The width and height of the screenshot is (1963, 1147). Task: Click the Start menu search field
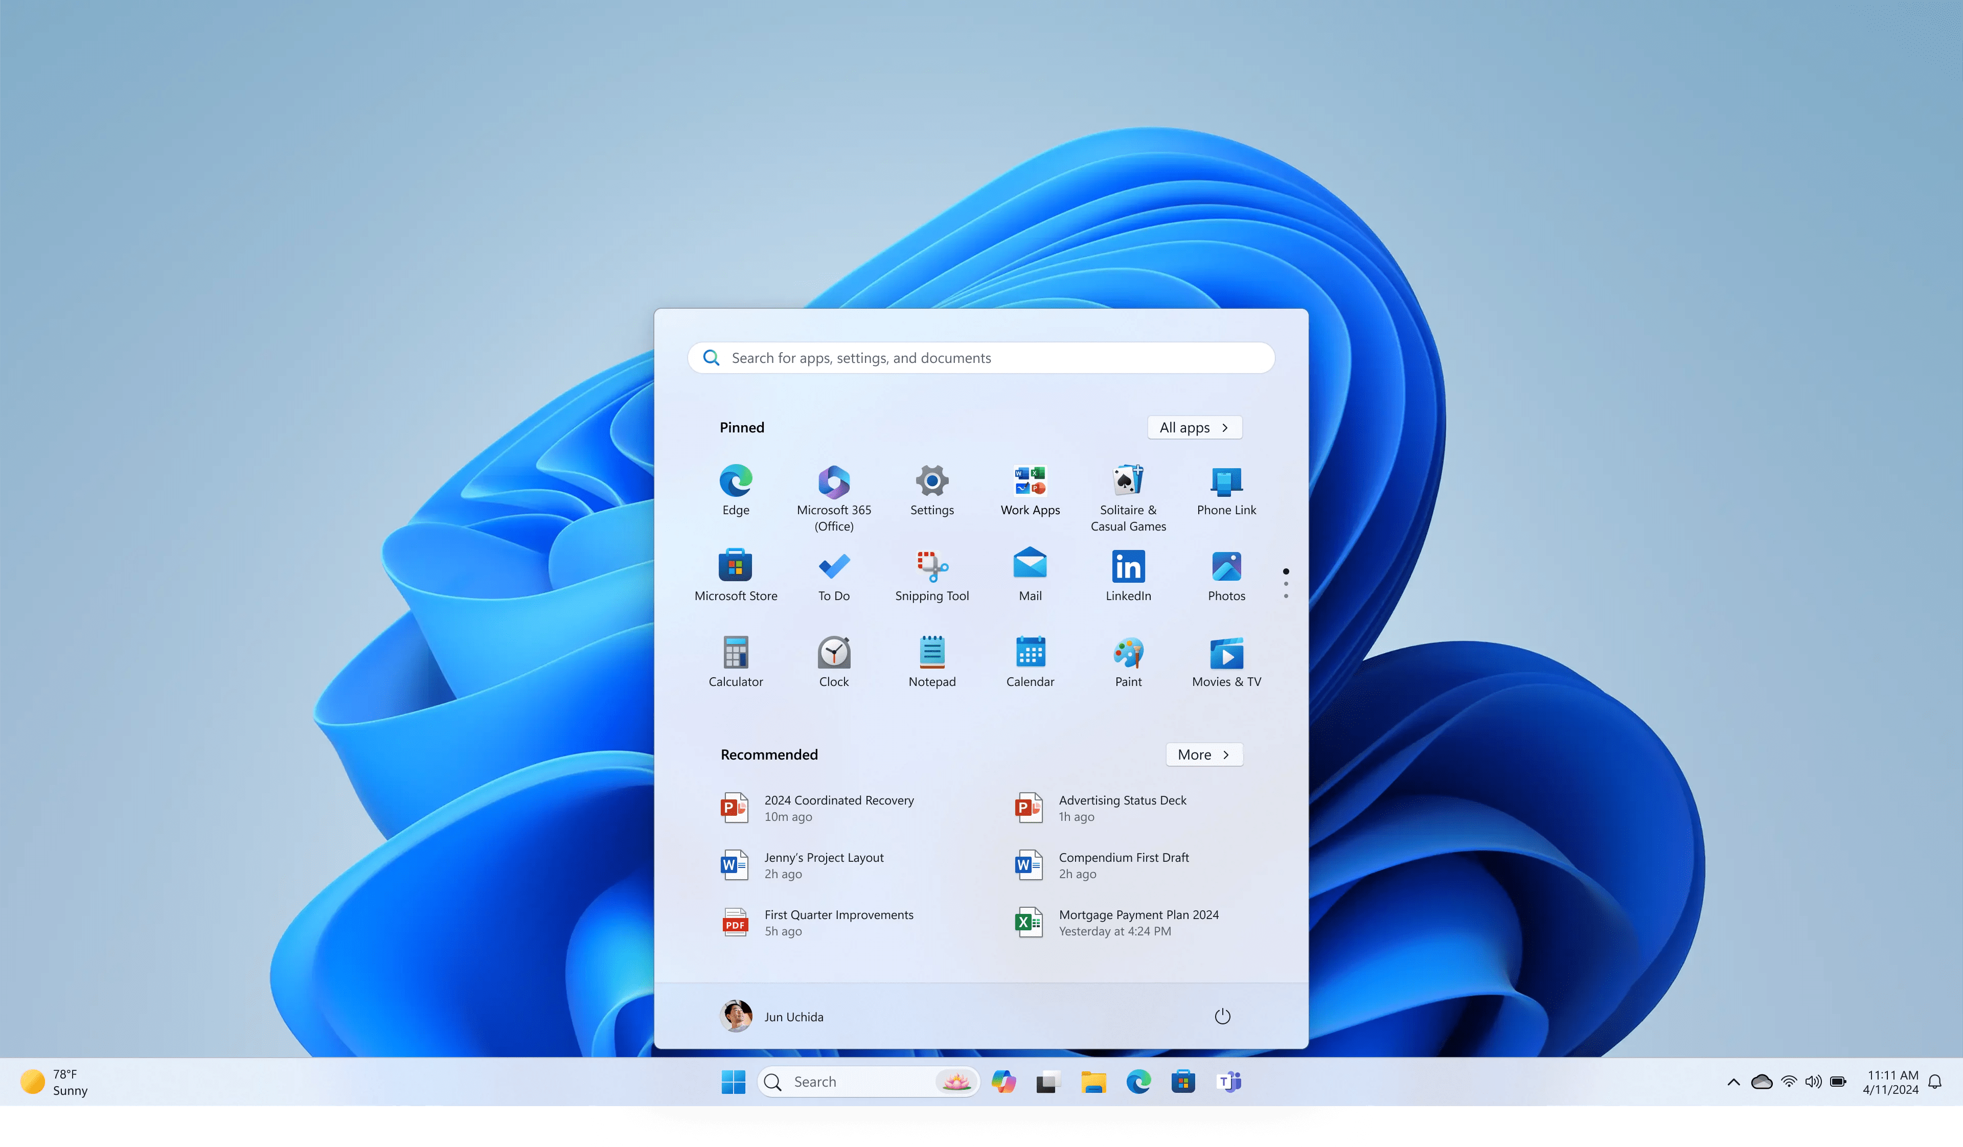pos(980,358)
